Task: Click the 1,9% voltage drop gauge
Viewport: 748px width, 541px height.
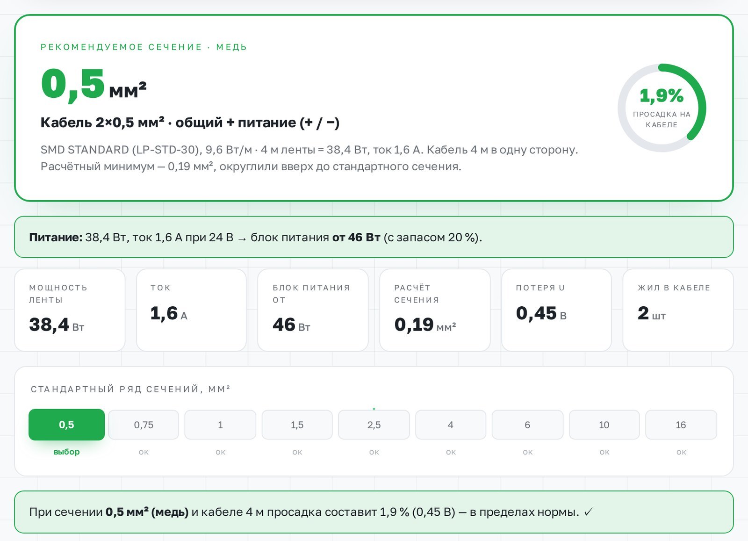Action: [x=662, y=108]
